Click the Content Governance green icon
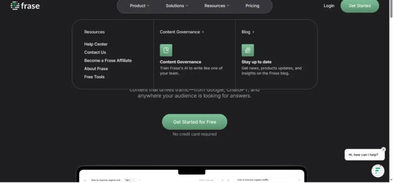Image resolution: width=393 pixels, height=183 pixels. click(166, 50)
